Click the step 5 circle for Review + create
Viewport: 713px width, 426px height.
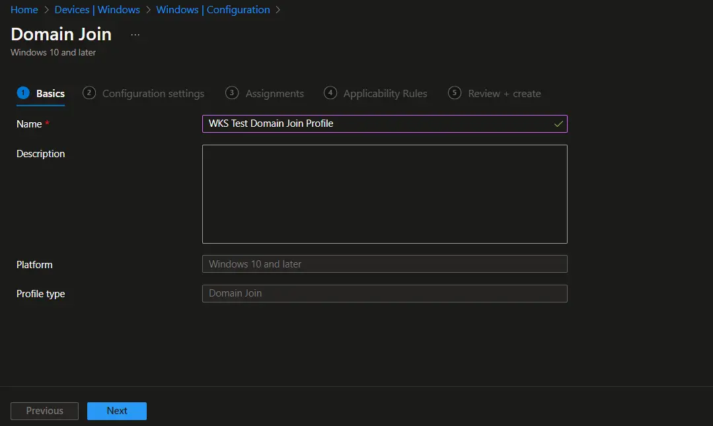(x=454, y=93)
